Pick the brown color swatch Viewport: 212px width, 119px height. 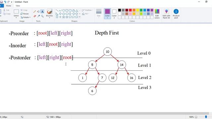point(127,14)
